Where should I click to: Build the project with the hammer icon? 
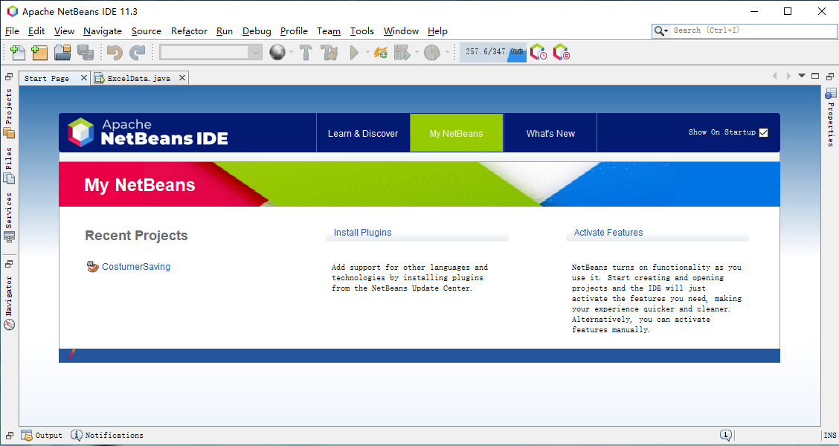[x=305, y=52]
